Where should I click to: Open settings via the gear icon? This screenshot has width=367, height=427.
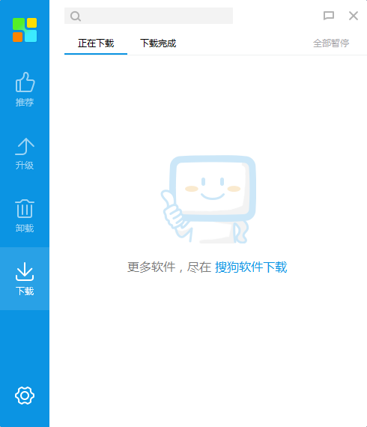point(25,395)
